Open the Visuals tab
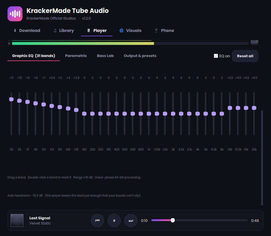Viewport: 271px width, 236px height. click(131, 31)
